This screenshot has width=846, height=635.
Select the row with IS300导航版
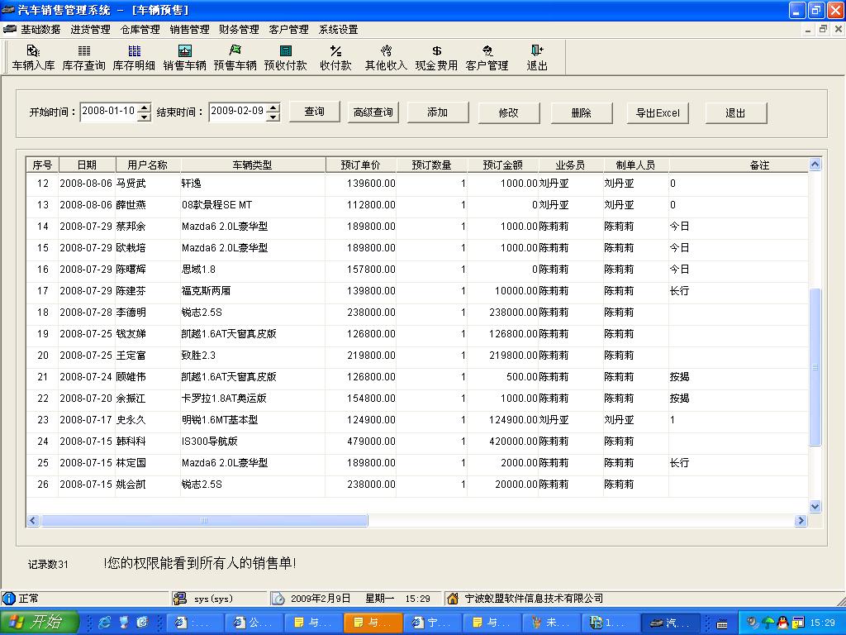[417, 442]
